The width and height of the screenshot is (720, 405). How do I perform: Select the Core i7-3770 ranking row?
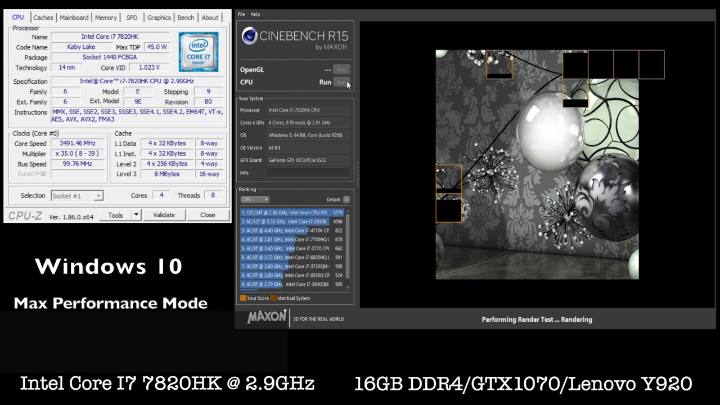click(x=292, y=249)
